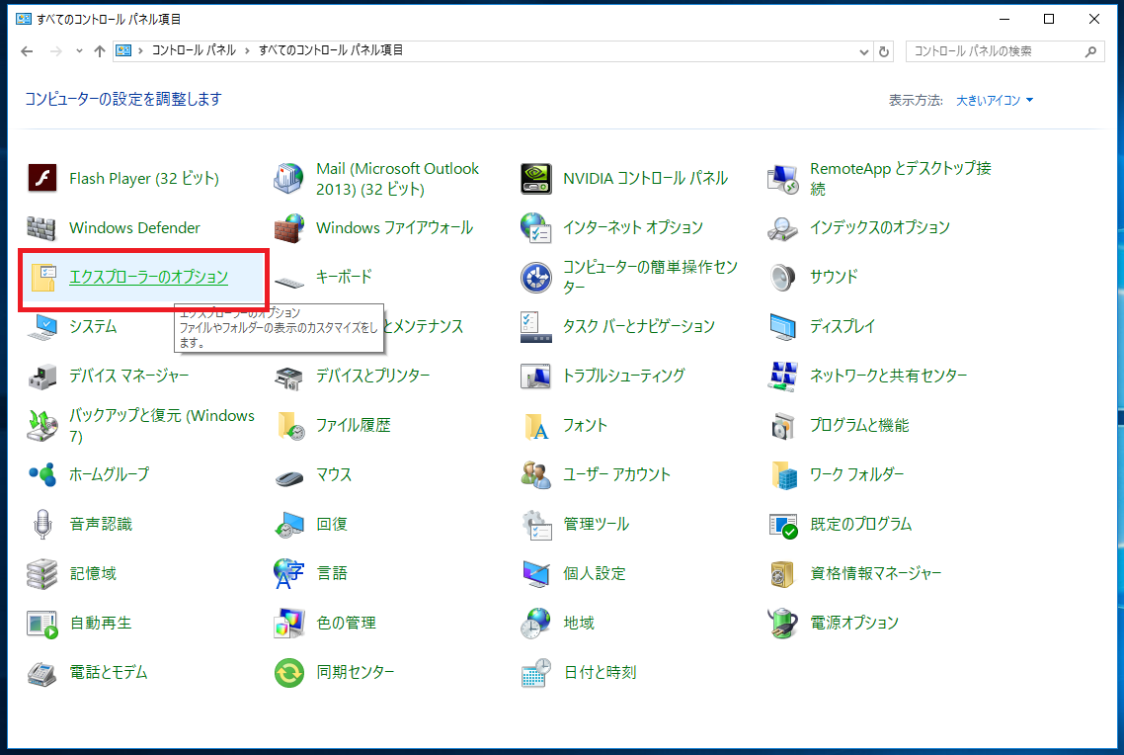Open the 電話とモデム icon
The width and height of the screenshot is (1124, 755).
coord(41,673)
